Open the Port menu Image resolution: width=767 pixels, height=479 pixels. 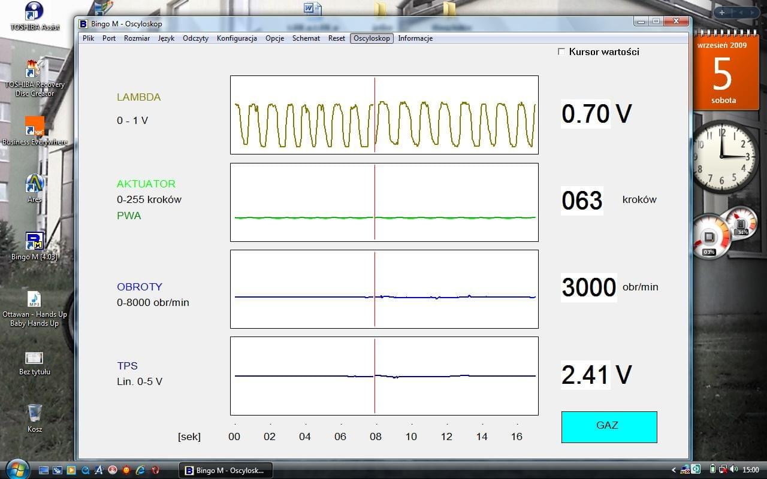pos(109,38)
